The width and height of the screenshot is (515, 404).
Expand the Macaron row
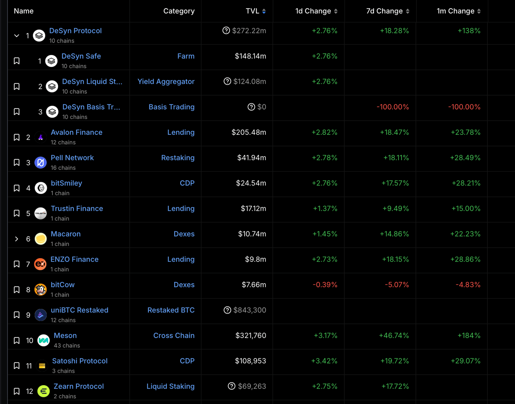[x=17, y=239]
